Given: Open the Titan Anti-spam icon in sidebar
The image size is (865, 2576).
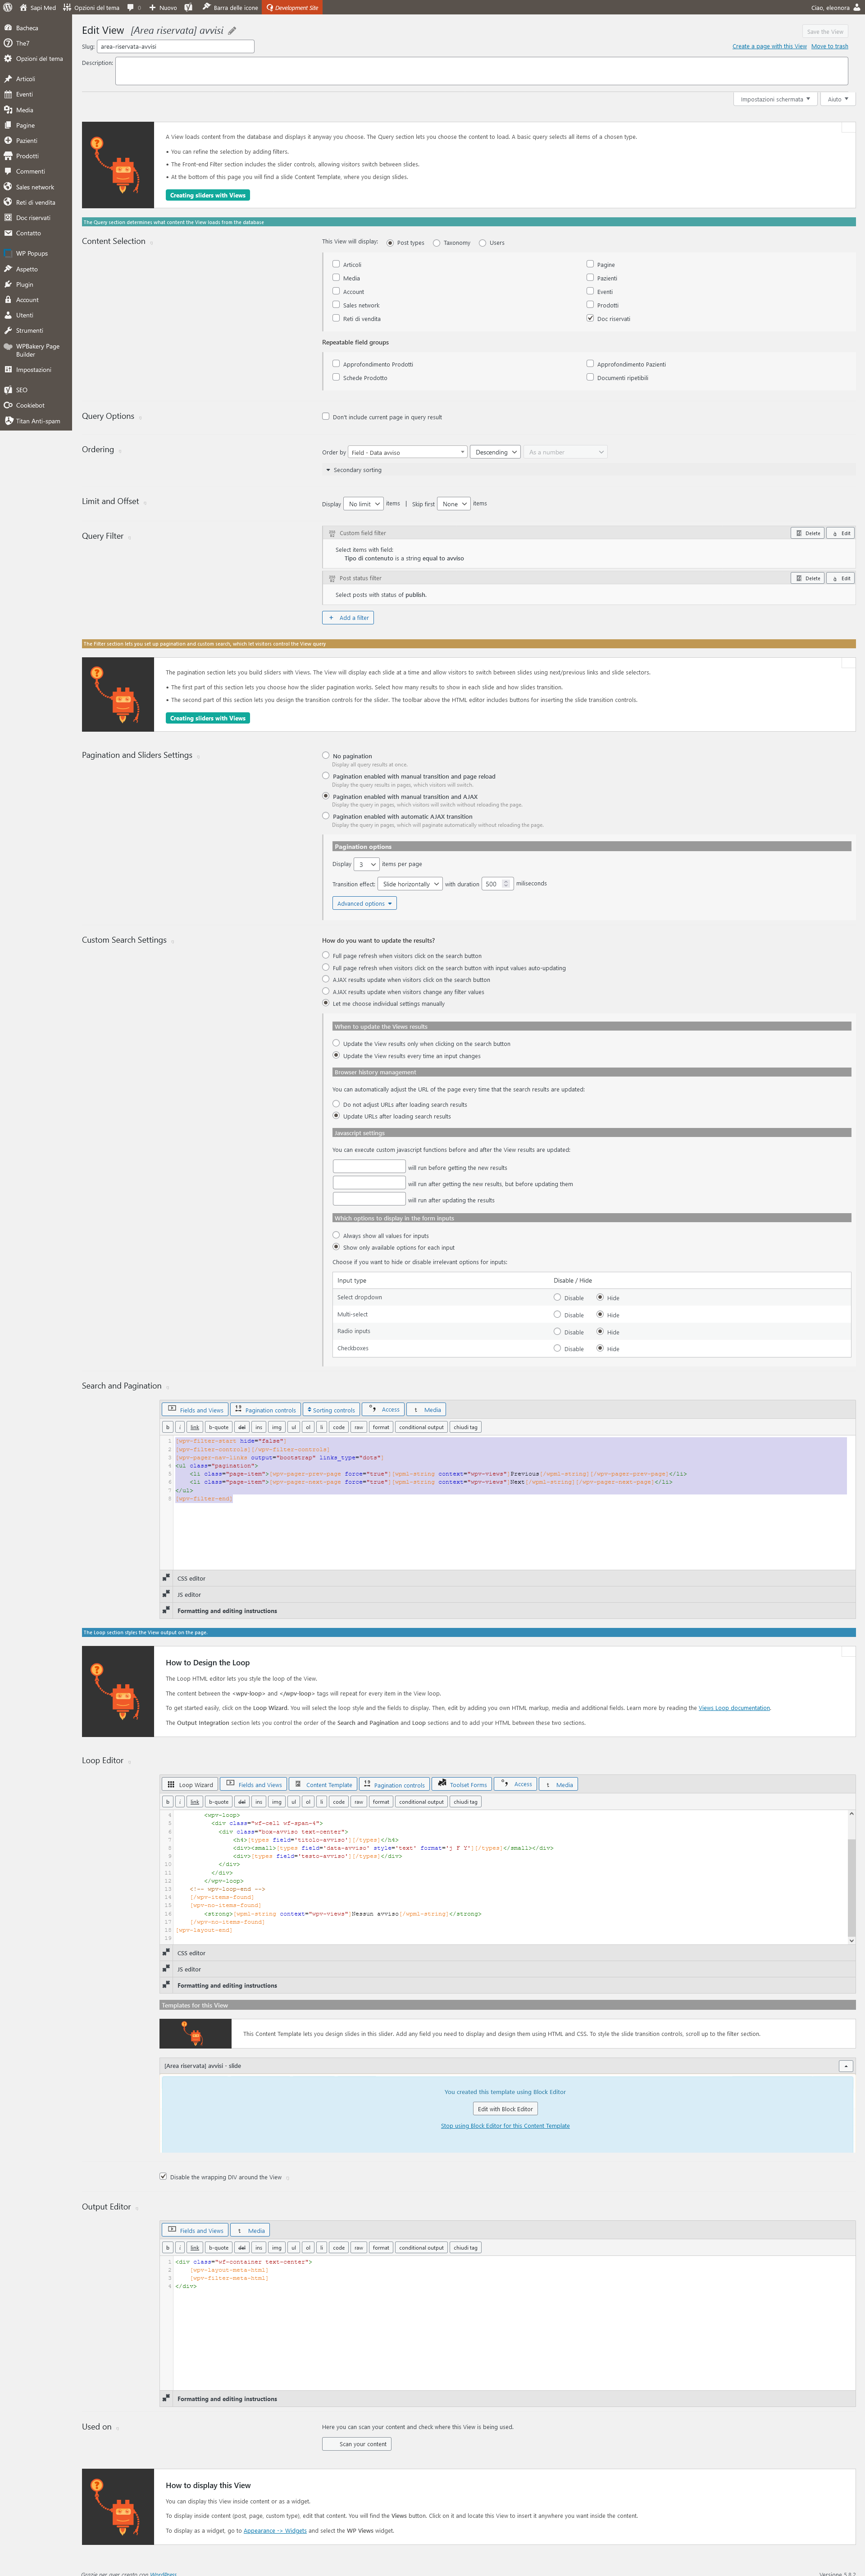Looking at the screenshot, I should pos(8,421).
